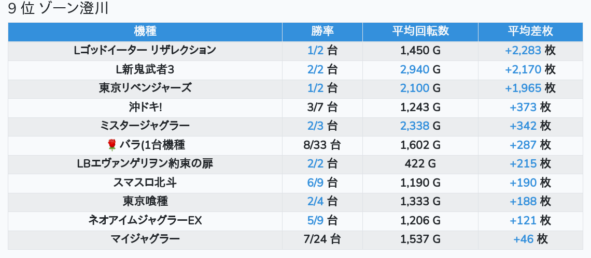Sort by the 機種 column header
Screen dimensions: 591x258
pyautogui.click(x=145, y=32)
